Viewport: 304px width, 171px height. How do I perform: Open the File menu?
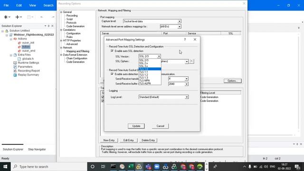click(6, 5)
